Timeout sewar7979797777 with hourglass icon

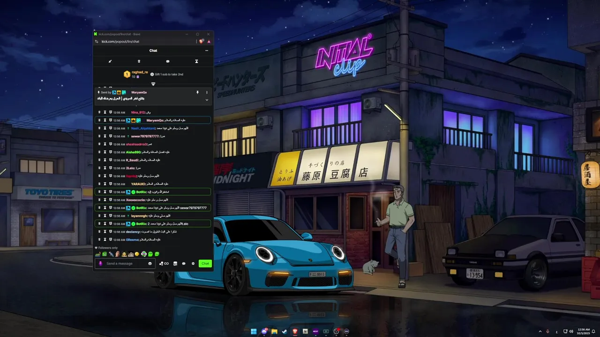tap(105, 136)
